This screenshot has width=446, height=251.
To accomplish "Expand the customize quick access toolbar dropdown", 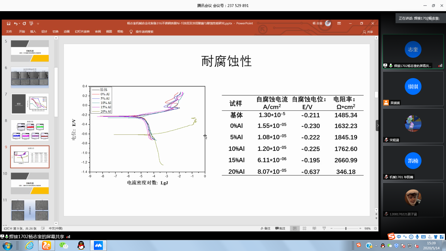I will tap(38, 24).
